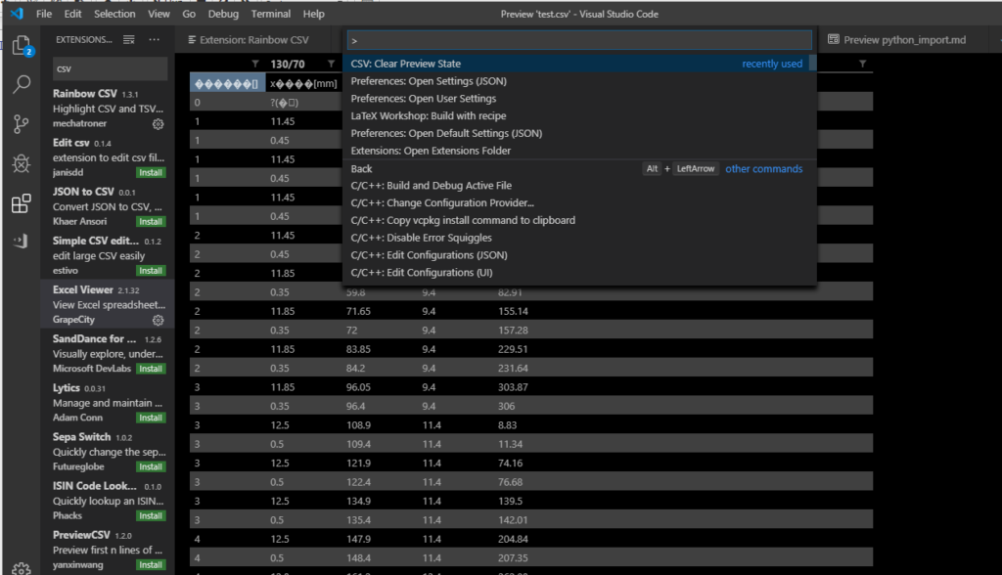Click table cell with value 108.9
This screenshot has width=1002, height=575.
tap(358, 424)
